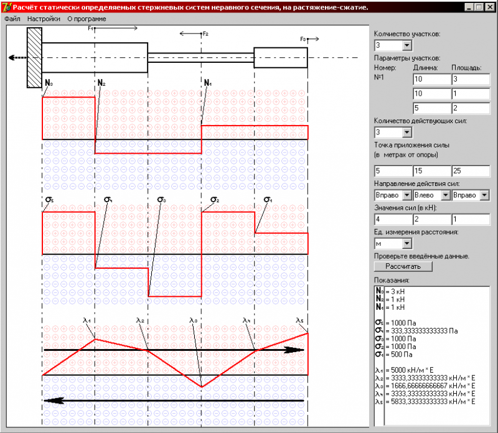Click the force value field with 4

click(393, 219)
